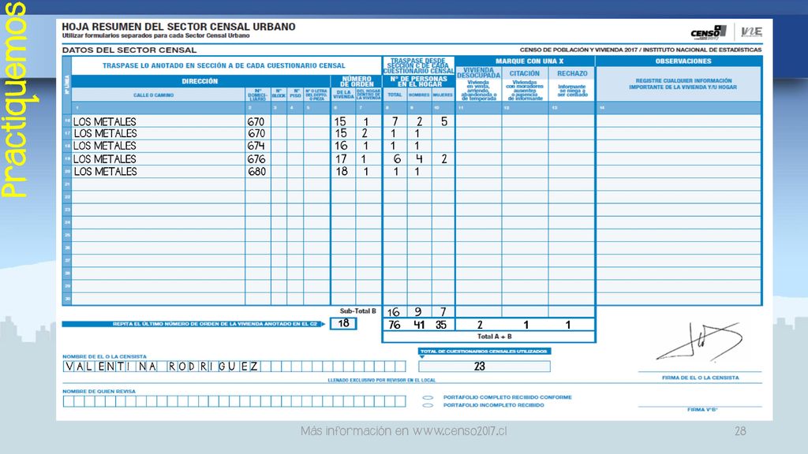
Task: Click vivienda order number 17
Action: pyautogui.click(x=341, y=159)
